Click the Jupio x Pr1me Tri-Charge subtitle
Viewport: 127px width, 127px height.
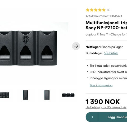coord(106,34)
